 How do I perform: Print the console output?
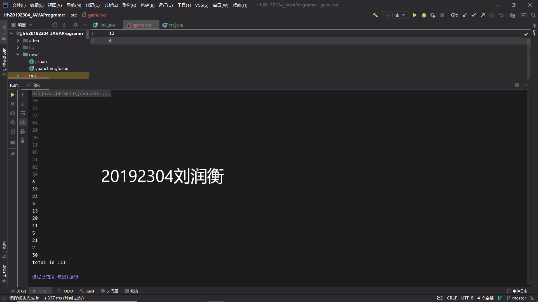23,131
